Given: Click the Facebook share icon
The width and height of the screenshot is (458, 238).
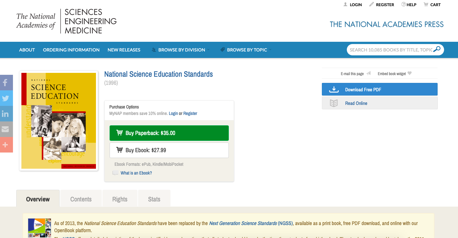Looking at the screenshot, I should coord(6,83).
